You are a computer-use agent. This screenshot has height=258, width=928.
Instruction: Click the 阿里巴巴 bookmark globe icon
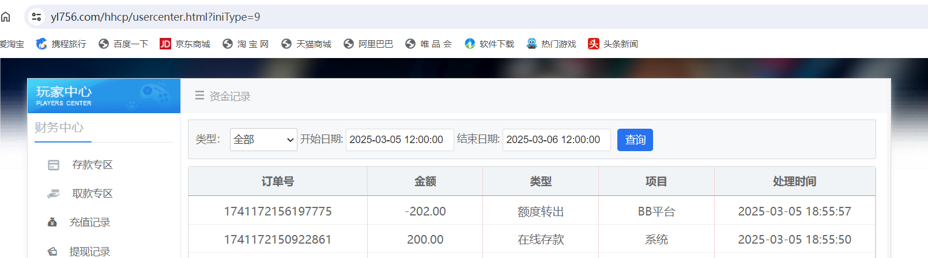pyautogui.click(x=349, y=44)
